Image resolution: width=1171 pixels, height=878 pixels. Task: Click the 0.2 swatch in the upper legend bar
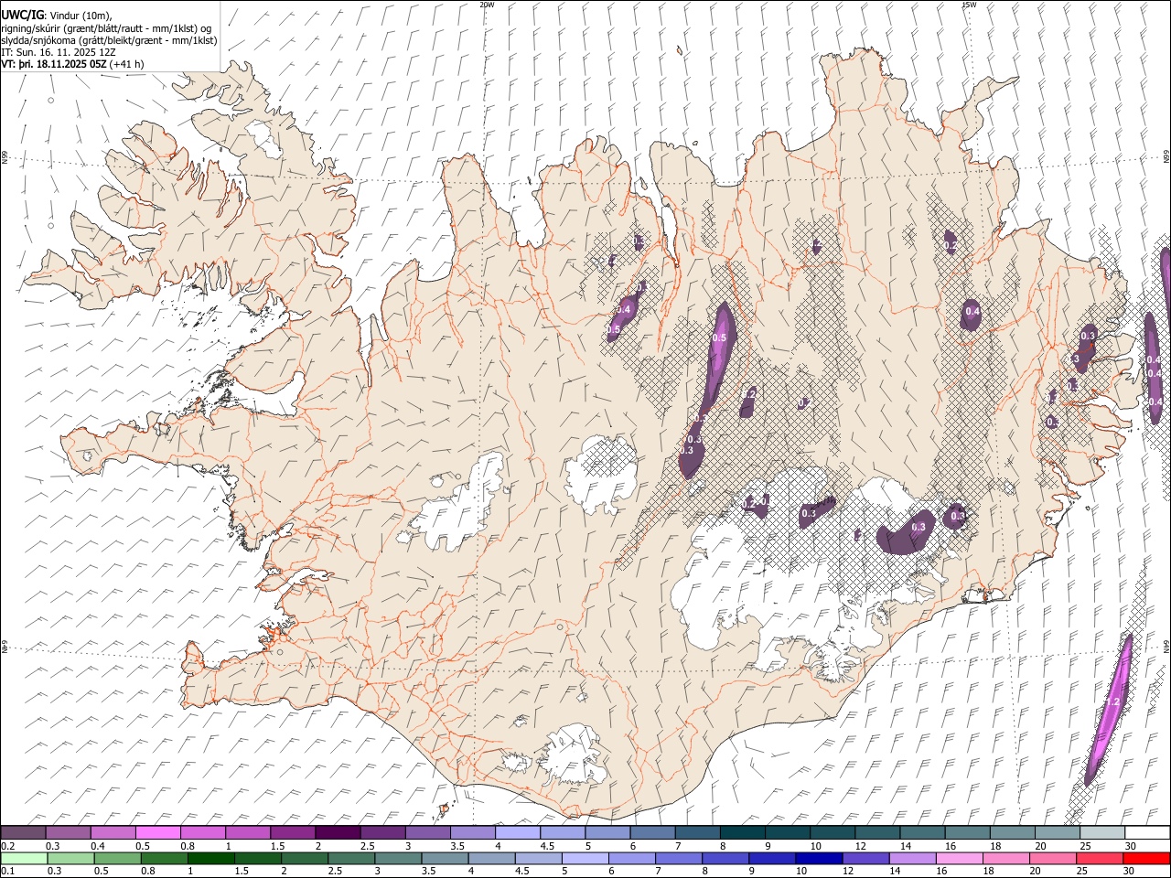pos(24,832)
